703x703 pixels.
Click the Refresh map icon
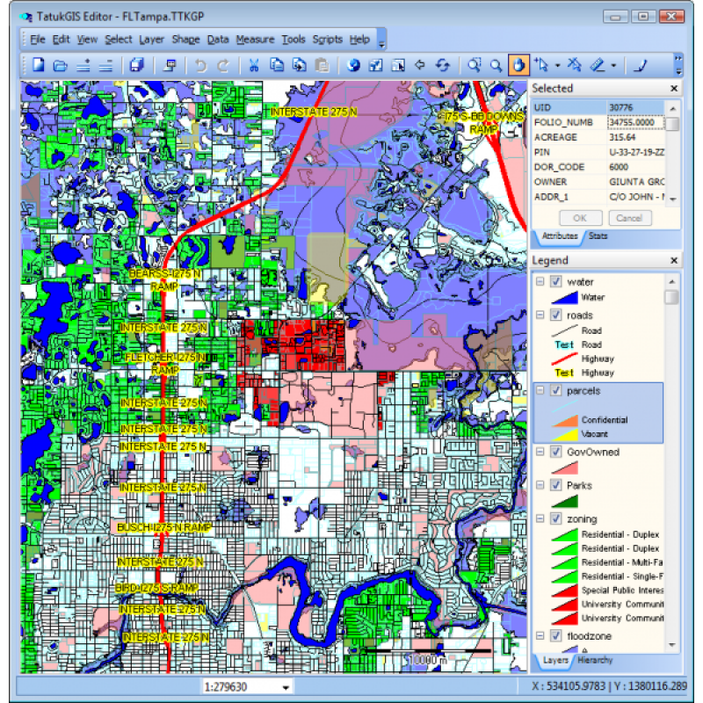pyautogui.click(x=444, y=64)
